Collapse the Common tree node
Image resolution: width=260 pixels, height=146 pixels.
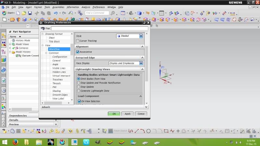[46, 53]
